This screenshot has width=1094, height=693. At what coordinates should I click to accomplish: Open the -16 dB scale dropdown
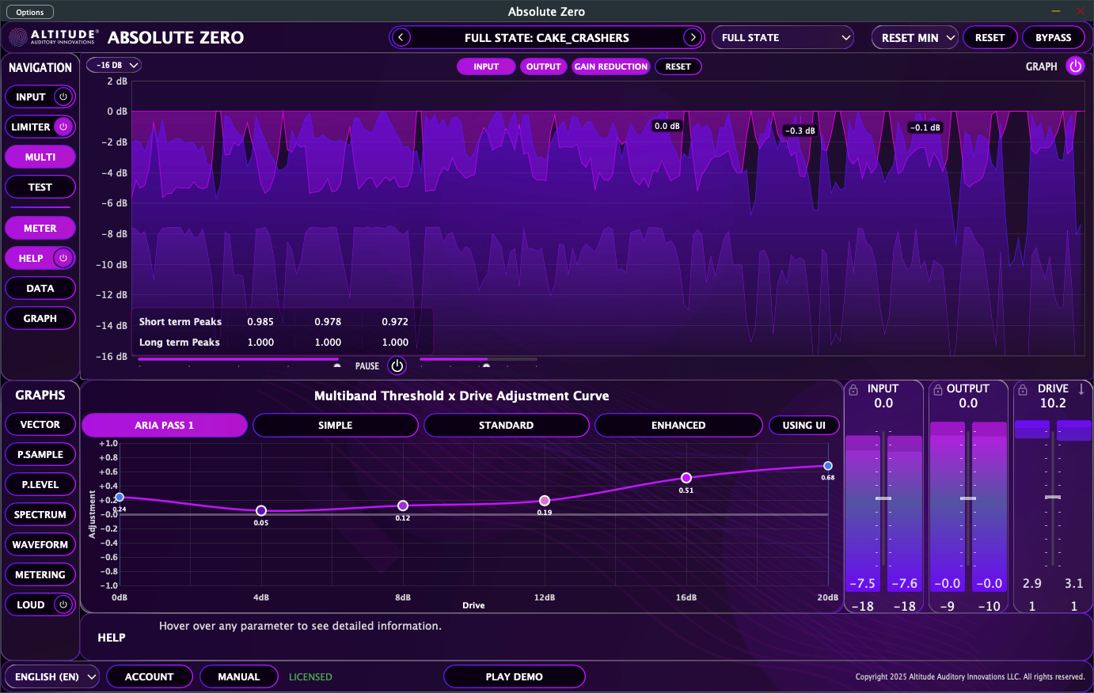click(113, 65)
